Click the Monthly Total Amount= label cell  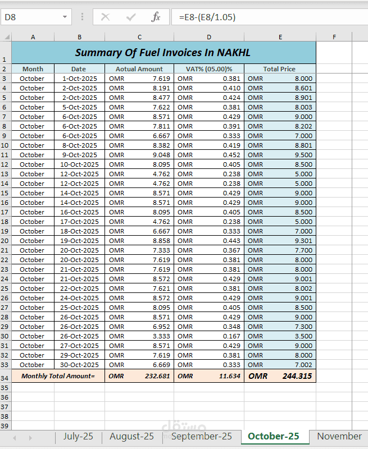tap(58, 376)
